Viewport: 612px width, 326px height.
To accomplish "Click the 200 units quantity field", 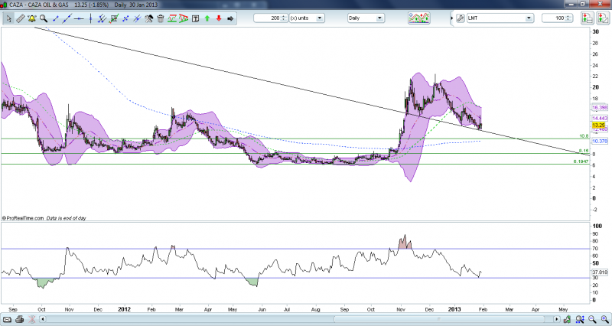I will [x=266, y=18].
